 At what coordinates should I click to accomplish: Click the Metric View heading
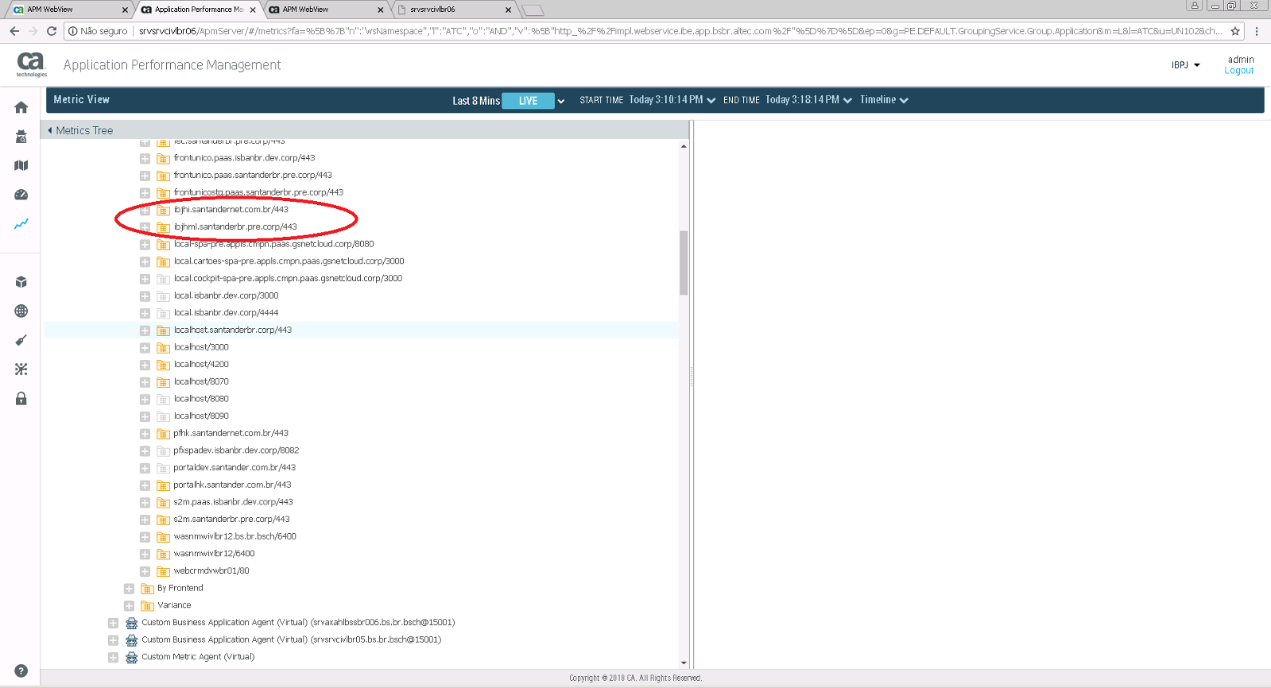pos(82,100)
